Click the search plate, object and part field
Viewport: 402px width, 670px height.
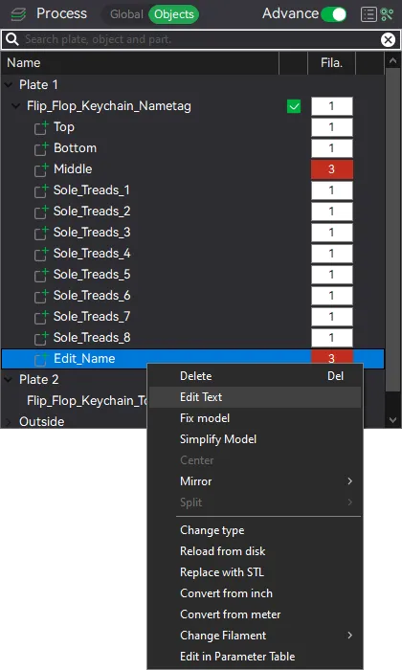pyautogui.click(x=194, y=40)
